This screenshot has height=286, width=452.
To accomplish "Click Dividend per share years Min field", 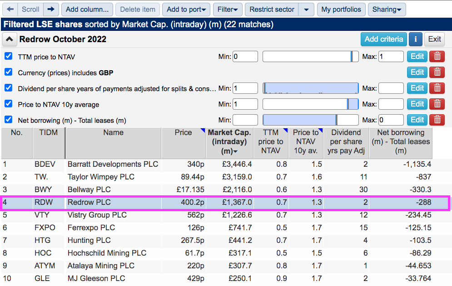I will point(245,88).
